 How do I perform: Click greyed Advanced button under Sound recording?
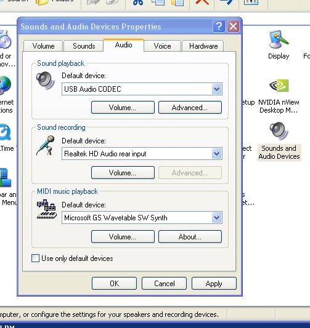pos(190,173)
